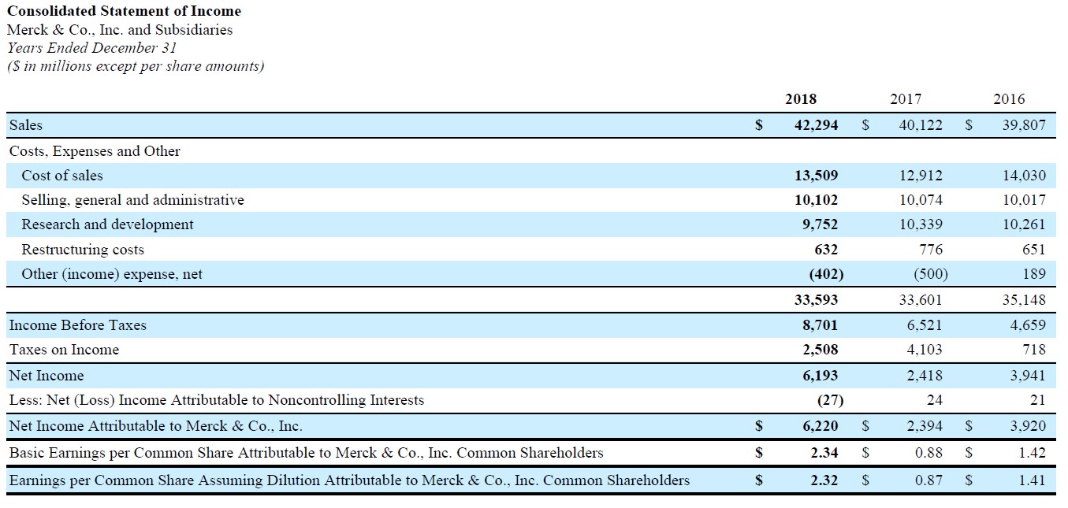Viewport: 1068px width, 508px height.
Task: Click the 2018 diluted EPS value 2.32
Action: 824,480
